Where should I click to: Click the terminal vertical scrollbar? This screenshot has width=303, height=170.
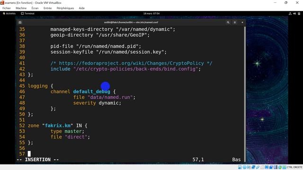[x=245, y=94]
